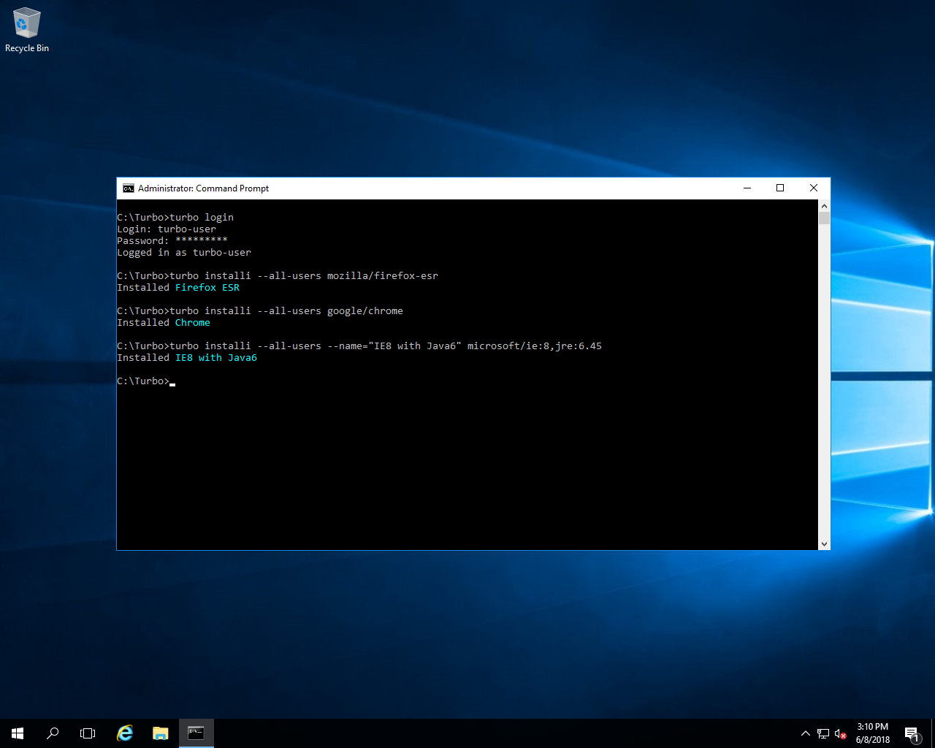Open Windows Search from taskbar

(x=52, y=733)
